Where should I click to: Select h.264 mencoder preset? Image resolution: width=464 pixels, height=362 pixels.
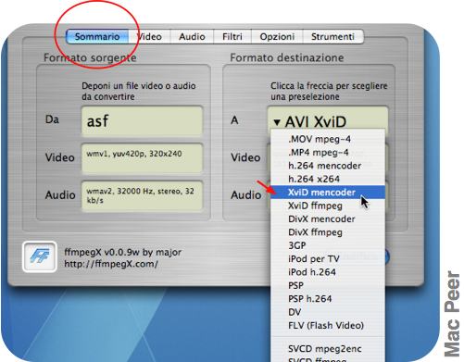tap(328, 166)
